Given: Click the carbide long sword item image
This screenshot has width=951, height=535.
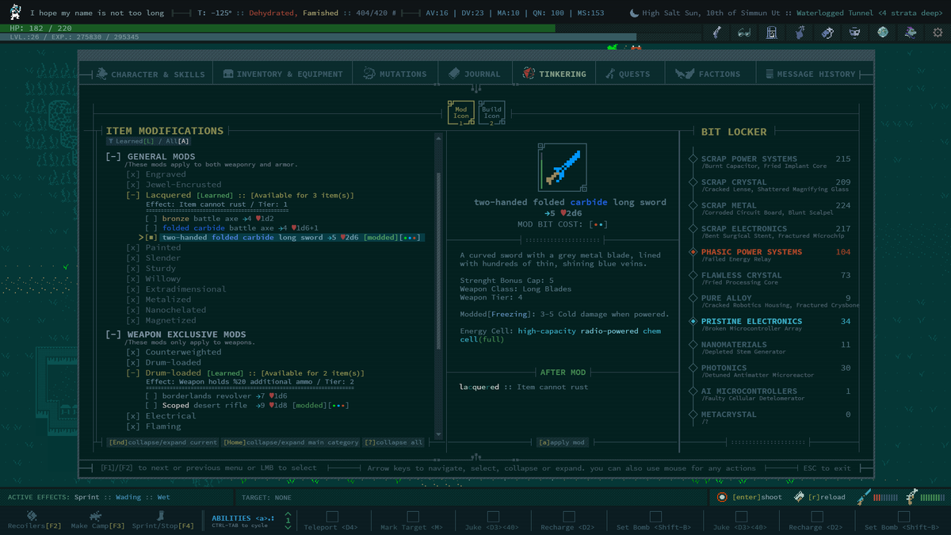Looking at the screenshot, I should [x=563, y=167].
